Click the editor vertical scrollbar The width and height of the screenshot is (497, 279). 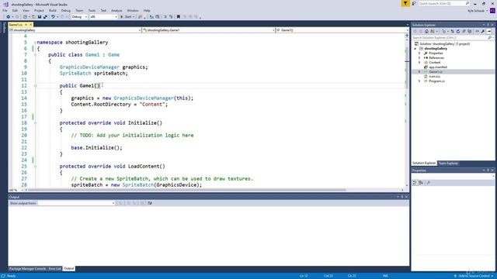[x=407, y=68]
